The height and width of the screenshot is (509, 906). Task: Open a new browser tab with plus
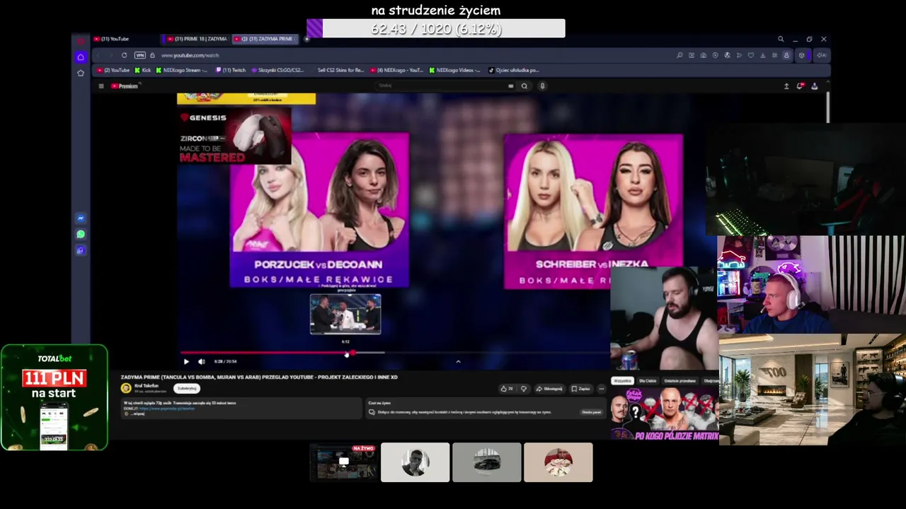306,39
